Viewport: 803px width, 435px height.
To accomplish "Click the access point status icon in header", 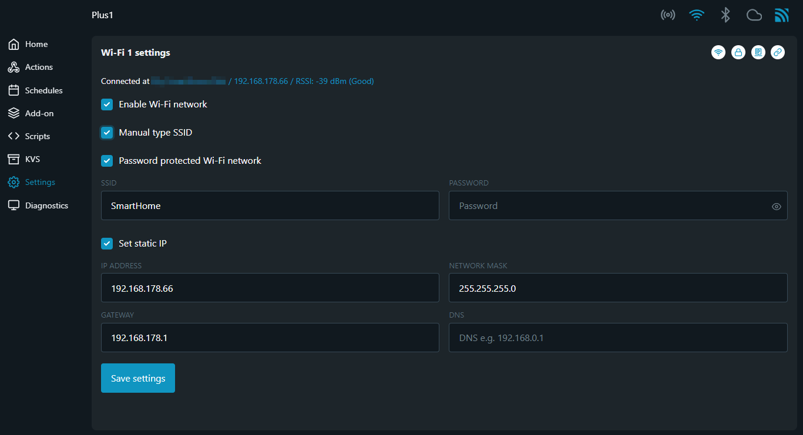I will (668, 15).
